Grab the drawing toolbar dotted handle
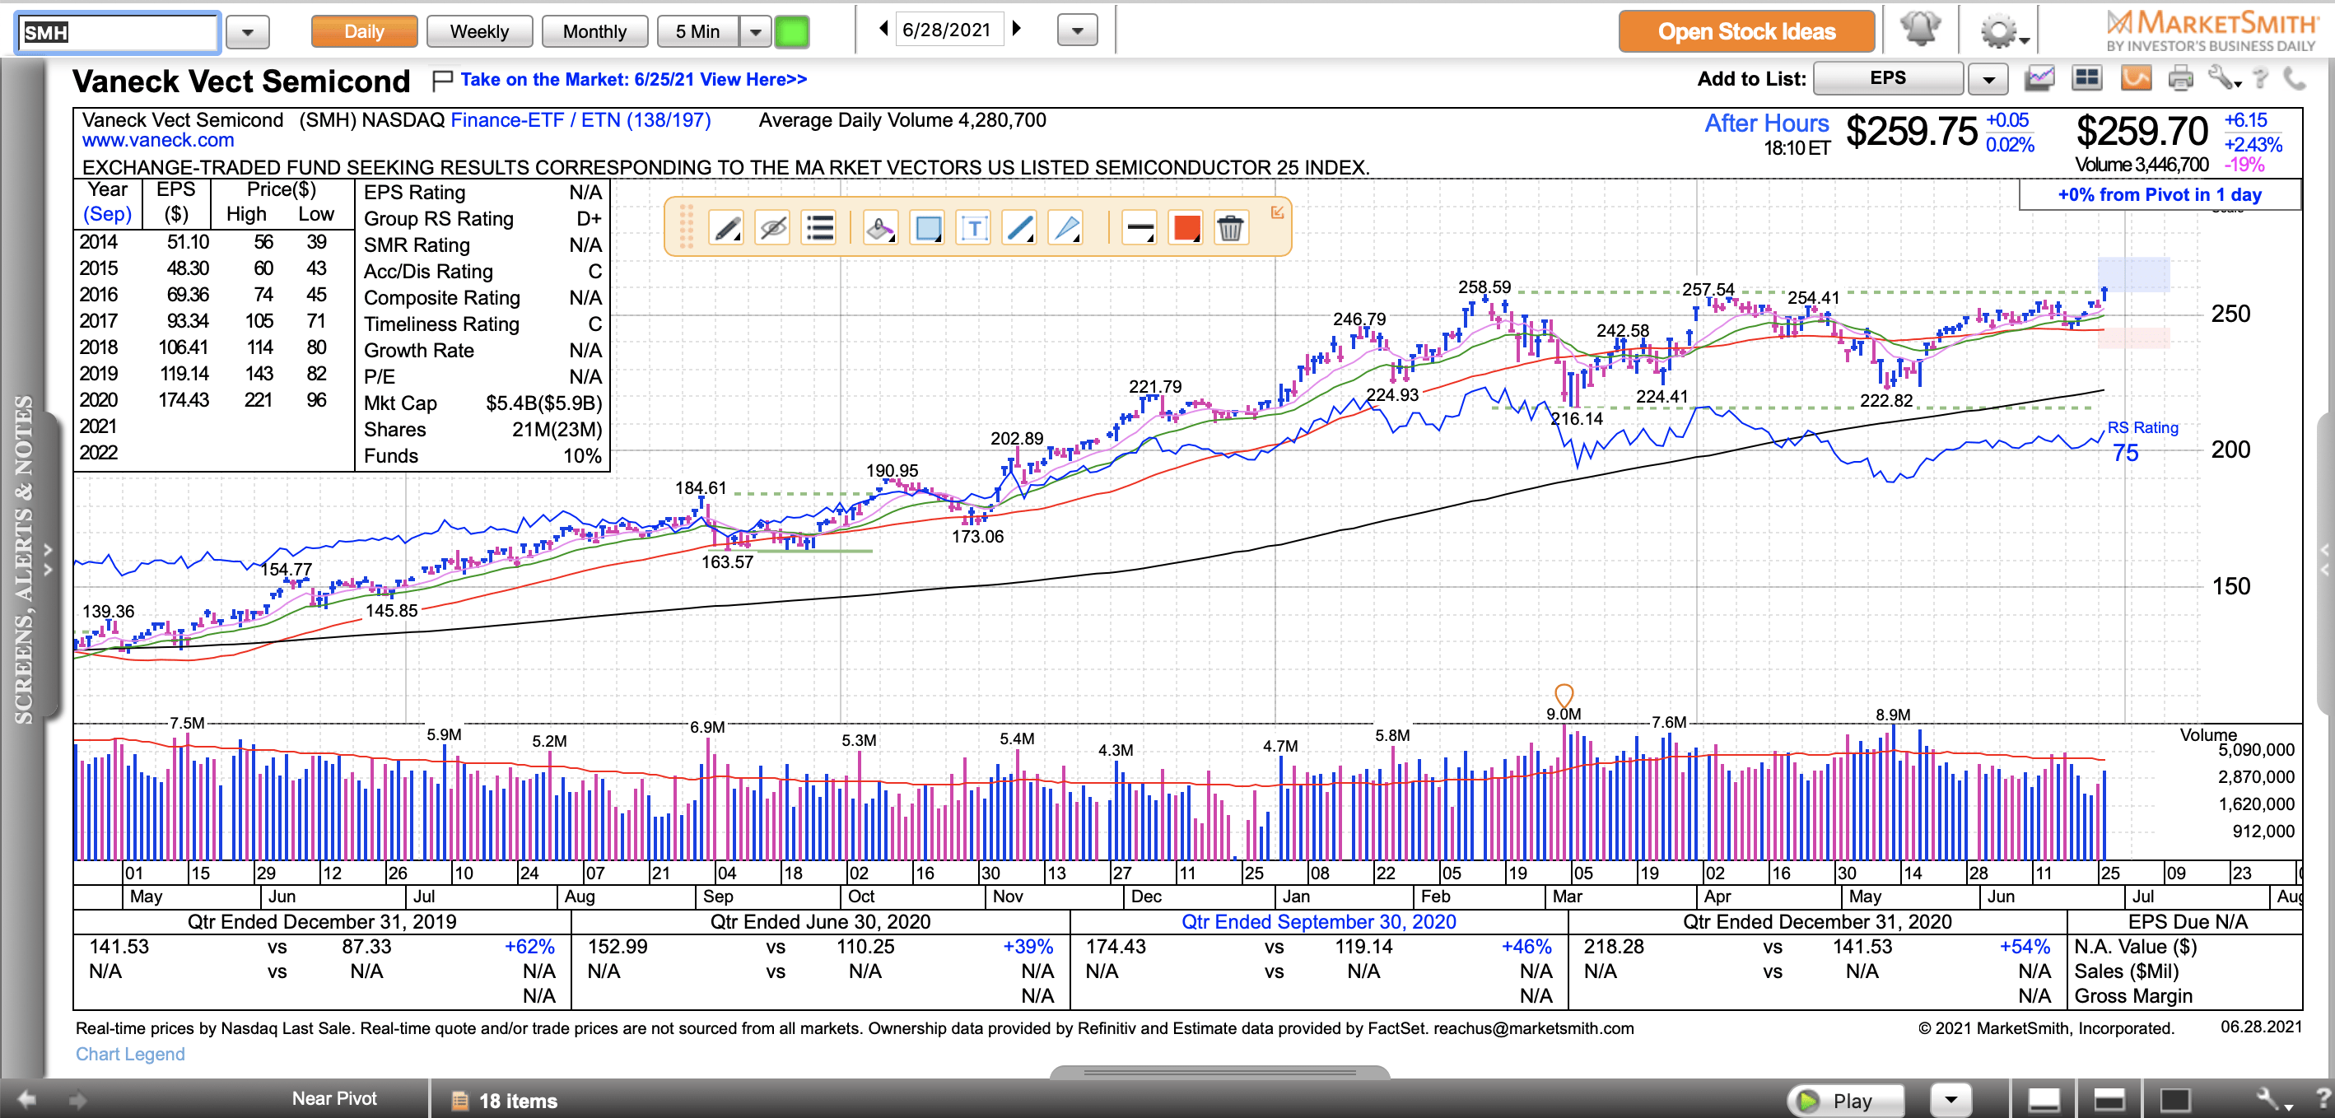 (686, 226)
